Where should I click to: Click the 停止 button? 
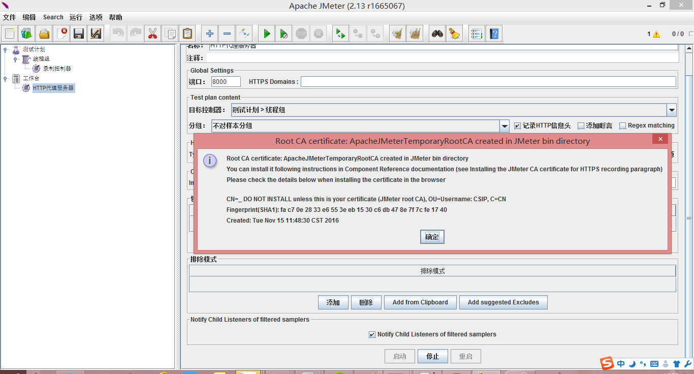[x=433, y=356]
